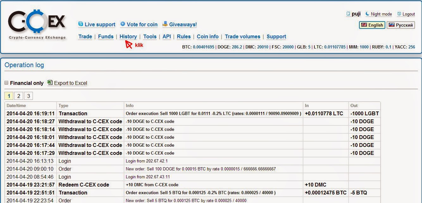Open Live support link
This screenshot has width=422, height=203.
click(x=100, y=24)
